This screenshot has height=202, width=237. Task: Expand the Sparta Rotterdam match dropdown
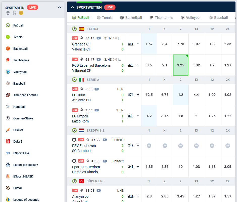click(x=138, y=167)
